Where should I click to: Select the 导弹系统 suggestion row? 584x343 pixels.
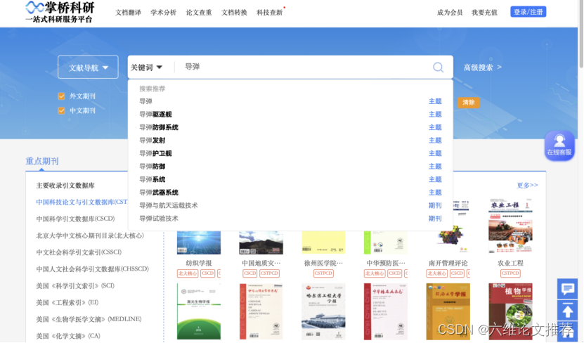tap(290, 179)
